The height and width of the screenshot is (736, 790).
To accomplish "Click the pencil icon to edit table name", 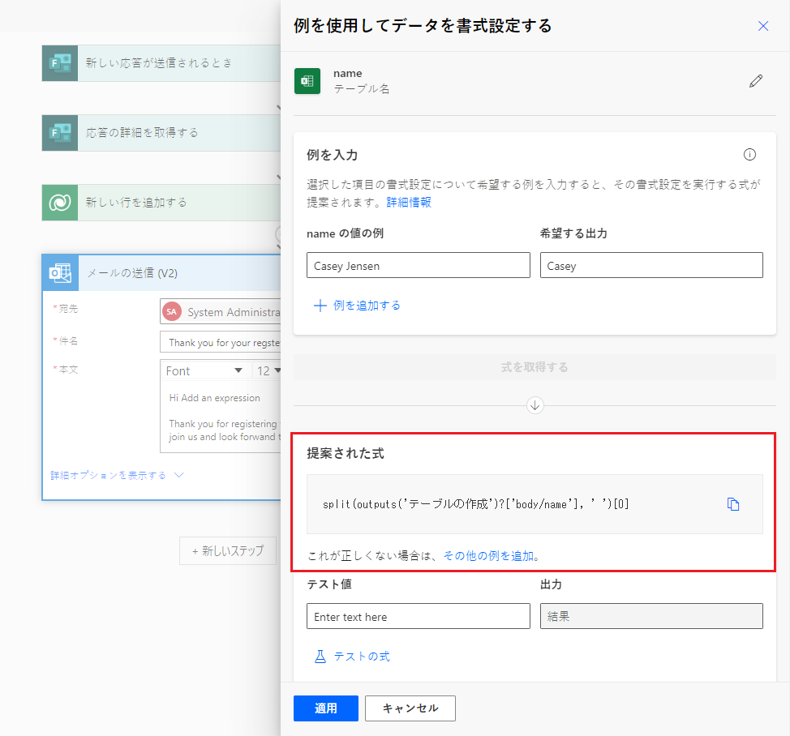I will 756,80.
